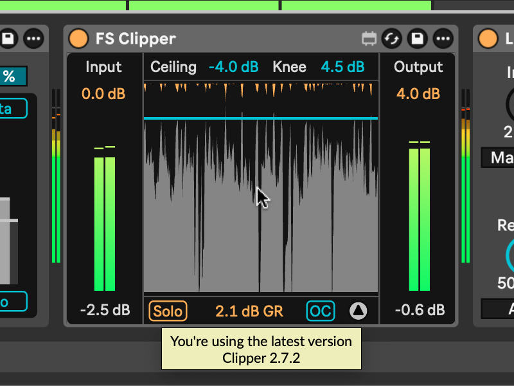
Task: Open left device three-dot options menu
Action: [x=33, y=39]
